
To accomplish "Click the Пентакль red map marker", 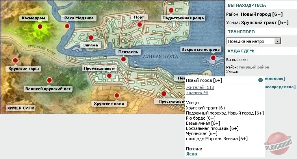I will point(123,59).
